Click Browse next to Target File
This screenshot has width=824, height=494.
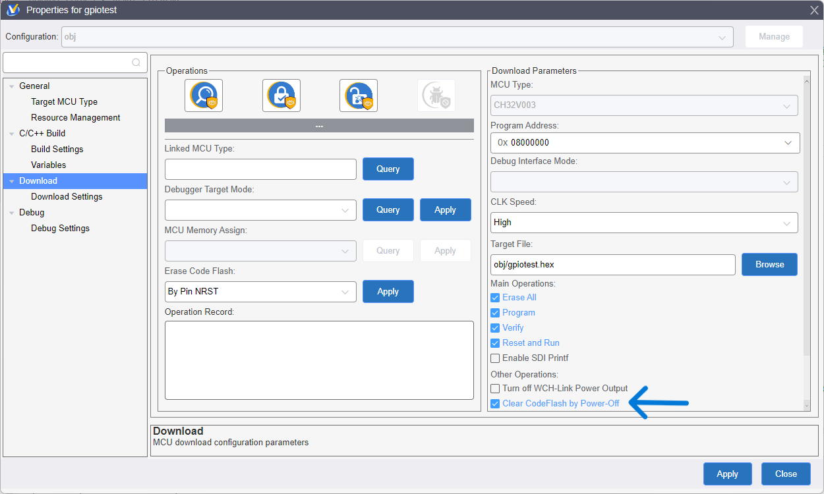coord(769,265)
